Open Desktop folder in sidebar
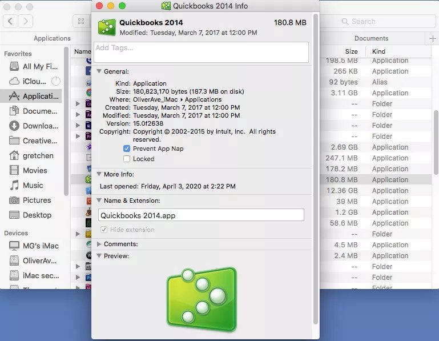The height and width of the screenshot is (341, 439). [x=30, y=215]
